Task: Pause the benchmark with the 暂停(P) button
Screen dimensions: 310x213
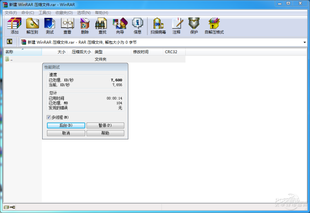Action: (x=105, y=125)
